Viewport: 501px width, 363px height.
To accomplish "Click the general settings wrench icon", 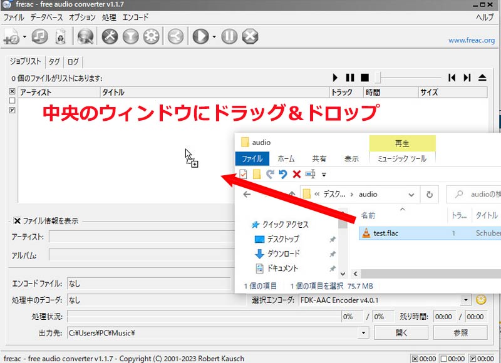I will click(x=110, y=36).
